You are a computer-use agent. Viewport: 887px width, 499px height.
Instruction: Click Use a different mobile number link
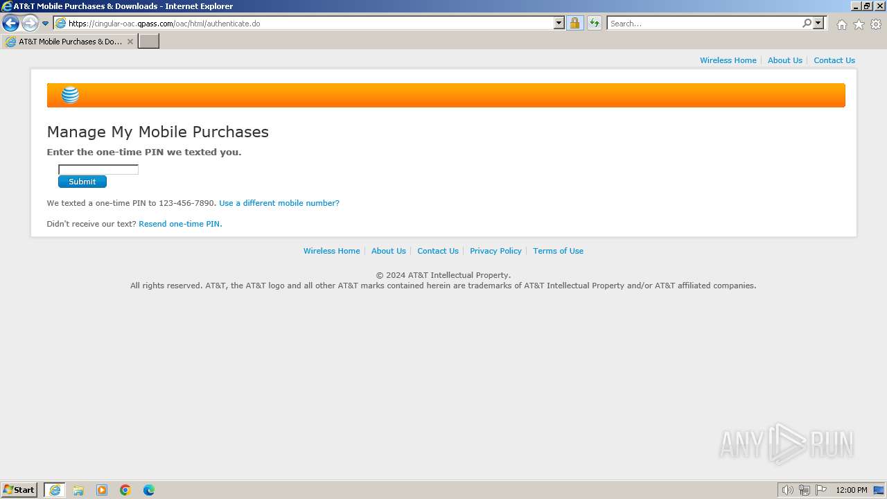[x=279, y=203]
